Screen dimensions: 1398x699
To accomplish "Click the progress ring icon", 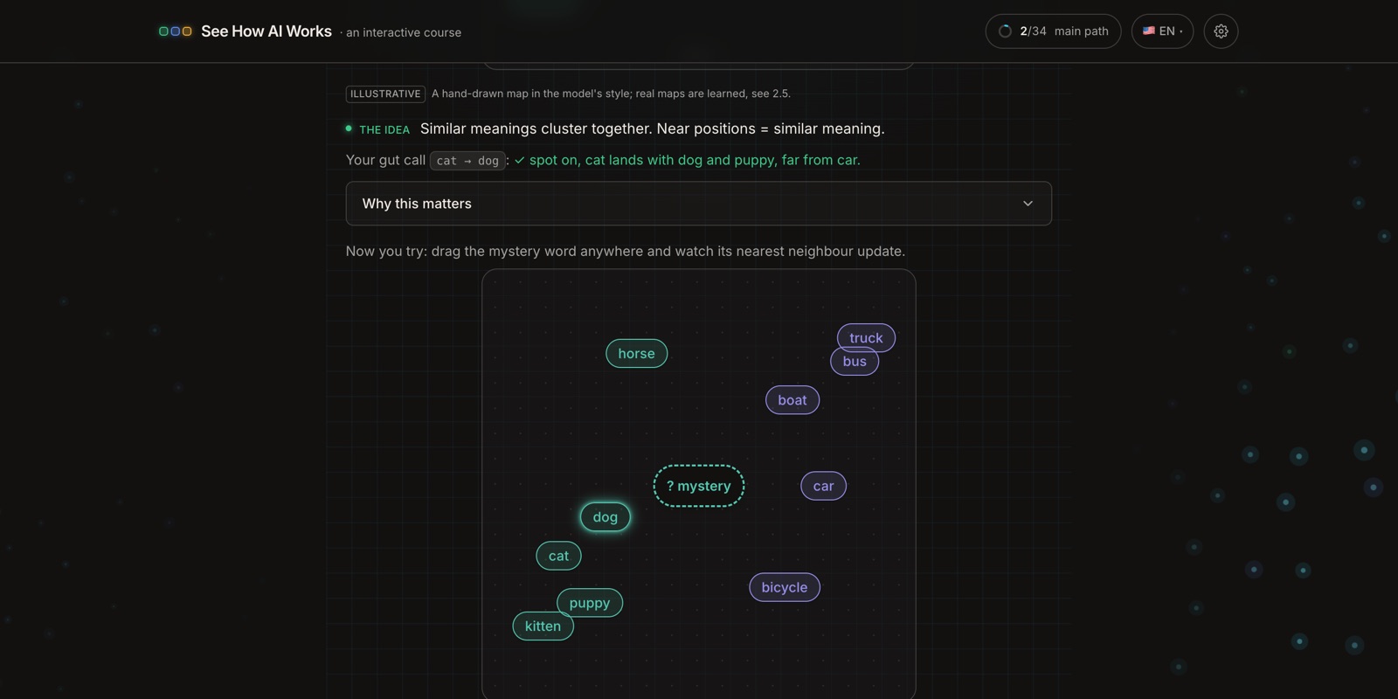I will 1005,31.
